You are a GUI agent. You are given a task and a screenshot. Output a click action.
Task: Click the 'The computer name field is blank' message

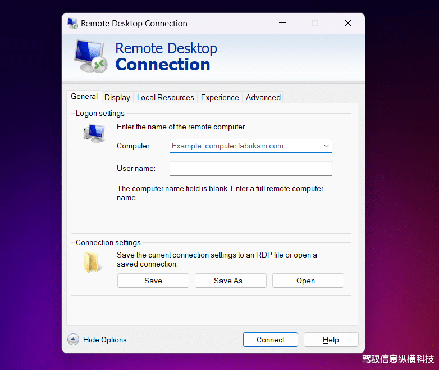[220, 193]
